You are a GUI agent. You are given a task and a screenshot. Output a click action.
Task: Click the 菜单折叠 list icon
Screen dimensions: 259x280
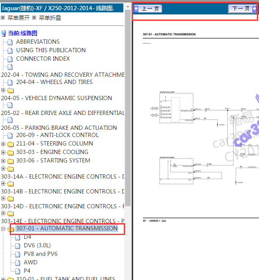[x=34, y=17]
